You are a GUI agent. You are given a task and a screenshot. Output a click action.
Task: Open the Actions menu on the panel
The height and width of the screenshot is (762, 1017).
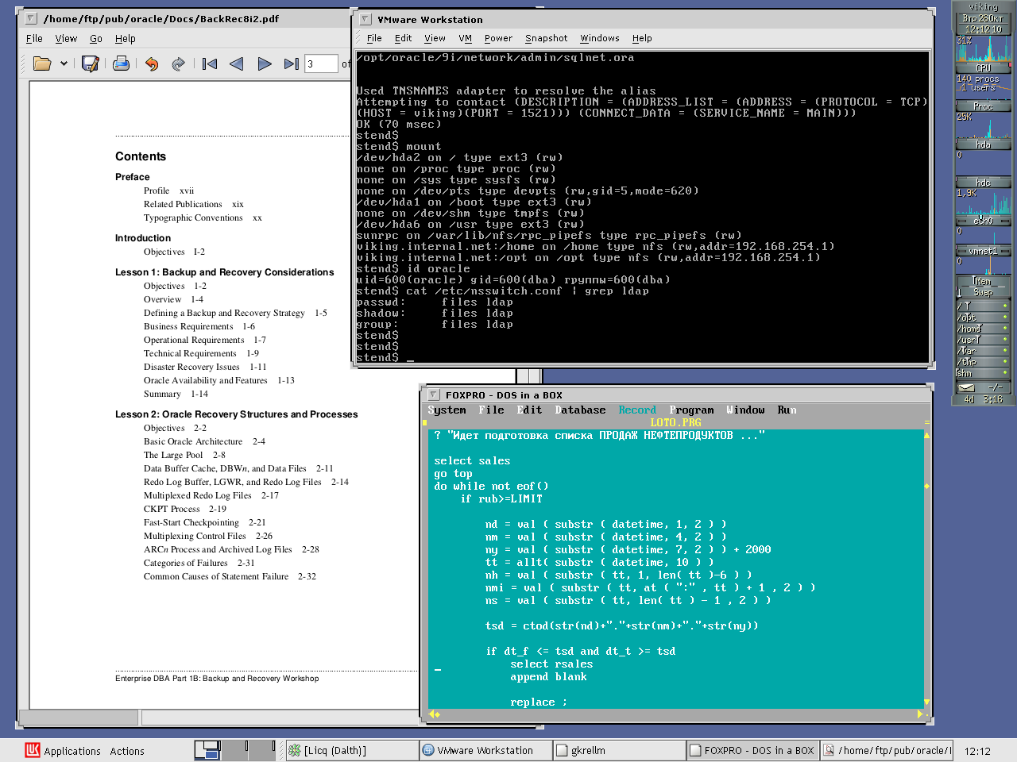coord(127,750)
